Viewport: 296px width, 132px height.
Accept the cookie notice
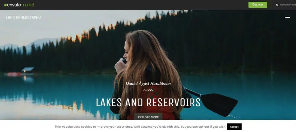coord(234,127)
